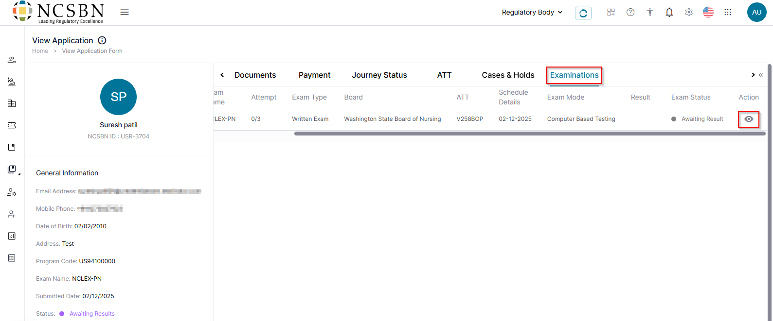Click the Written Exam cell
This screenshot has height=321, width=773.
coord(310,119)
